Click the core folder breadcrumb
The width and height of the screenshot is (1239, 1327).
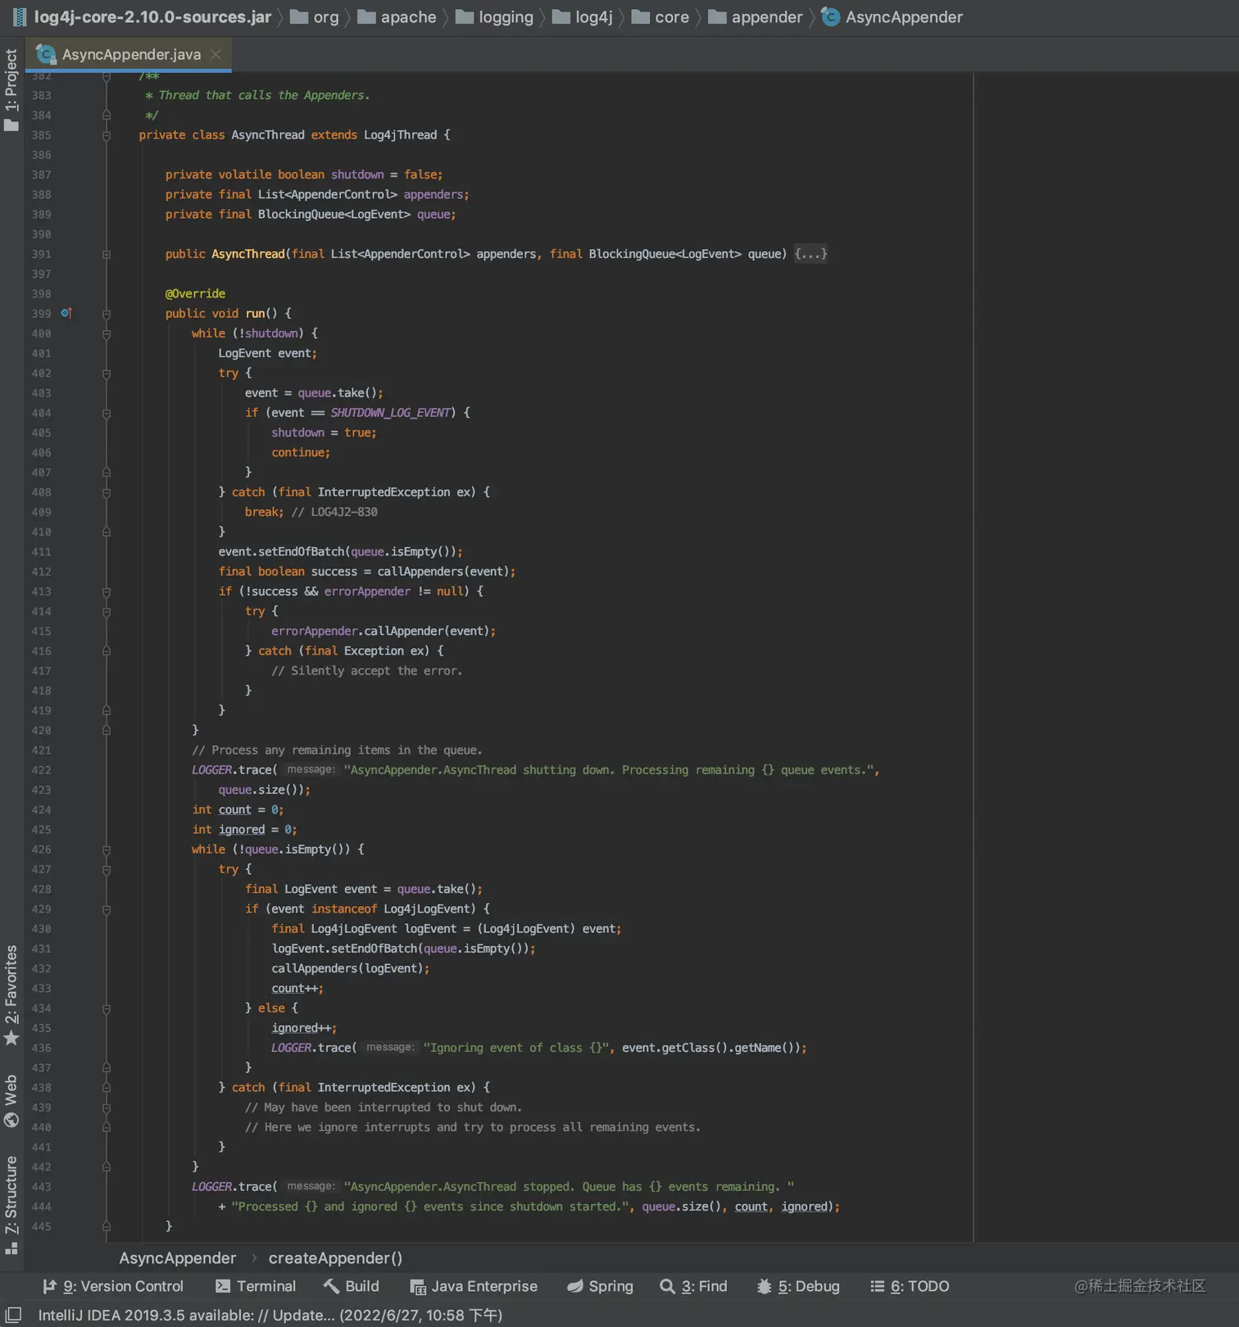(660, 17)
